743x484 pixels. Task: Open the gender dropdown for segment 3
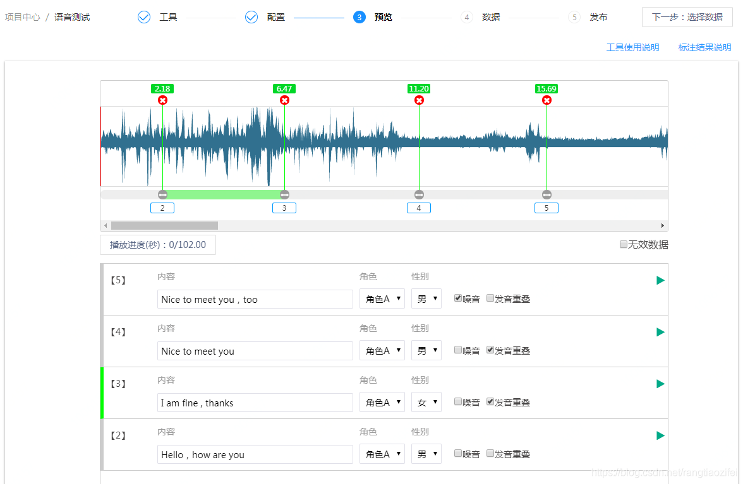426,403
